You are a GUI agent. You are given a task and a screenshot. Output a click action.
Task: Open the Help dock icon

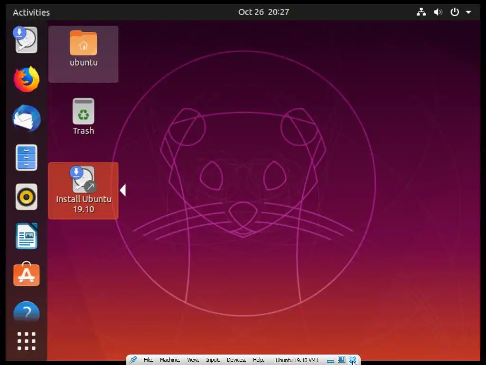click(27, 312)
